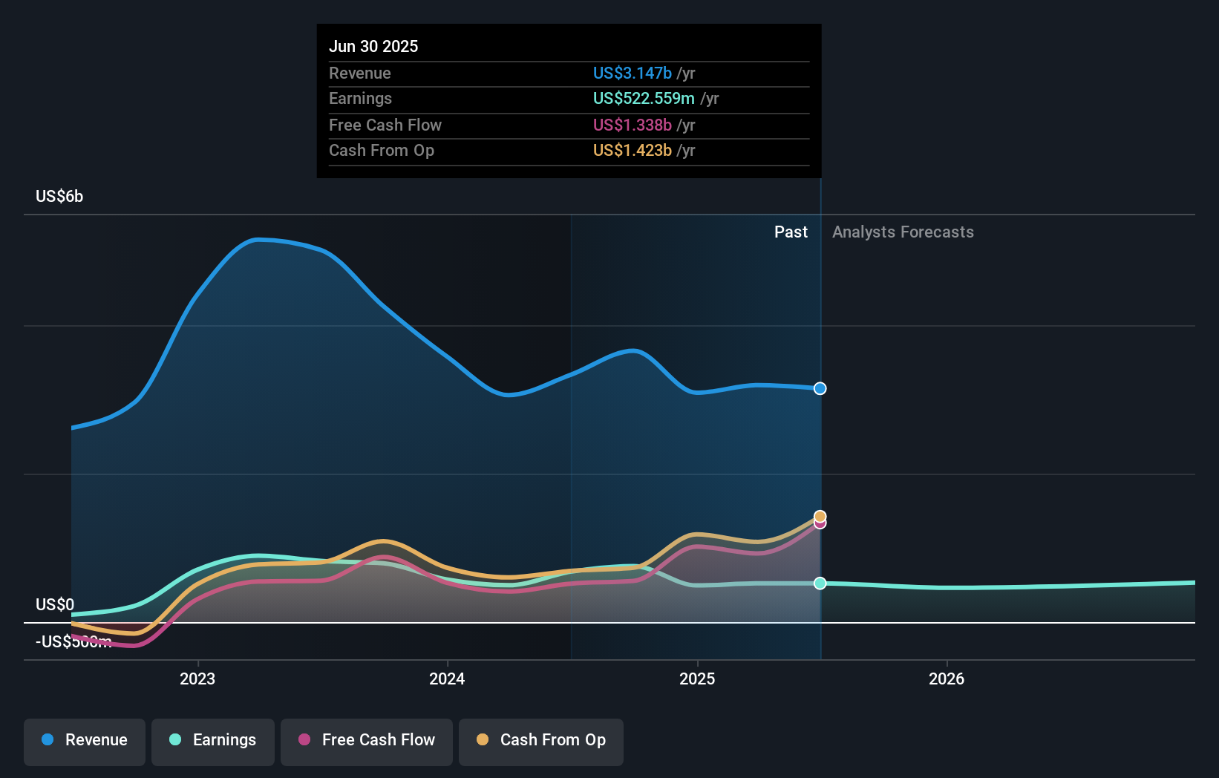Click the Free Cash Flow legend button
The image size is (1219, 778).
[x=367, y=741]
